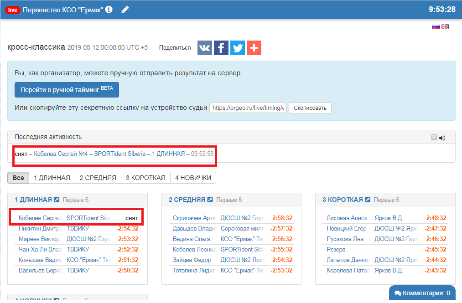The image size is (462, 303).
Task: Select the 3 КОРОТКАЯ filter tab
Action: coord(145,178)
